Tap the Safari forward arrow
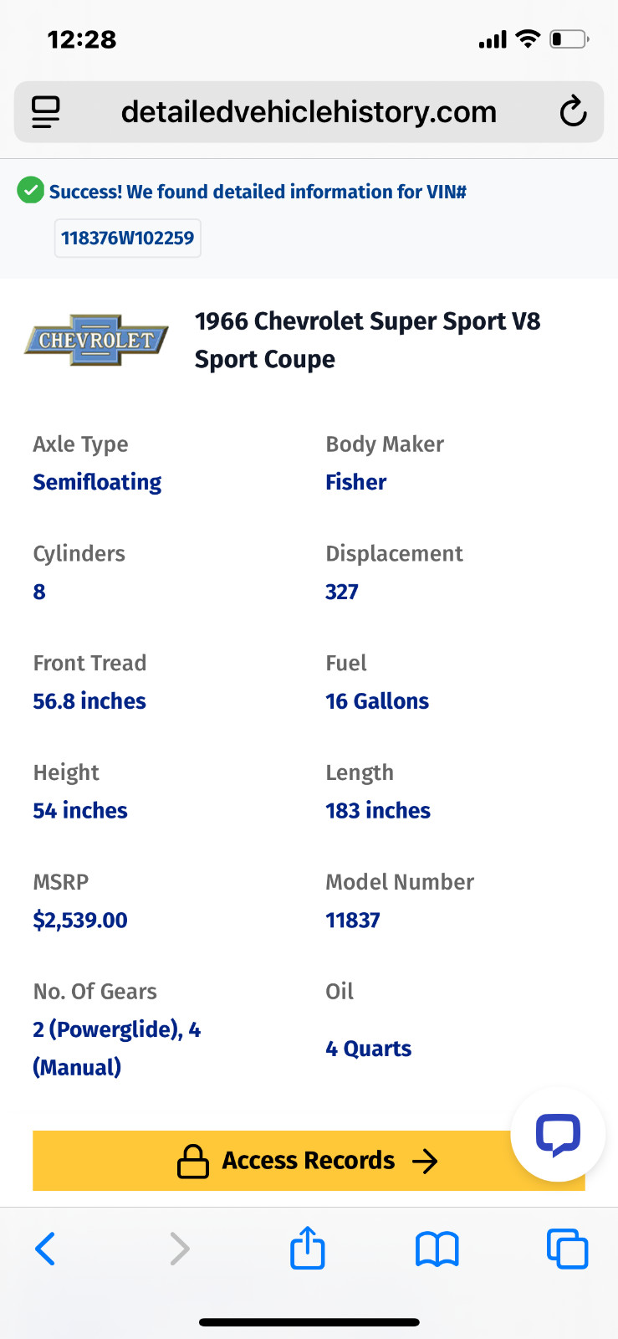618x1339 pixels. click(179, 1249)
